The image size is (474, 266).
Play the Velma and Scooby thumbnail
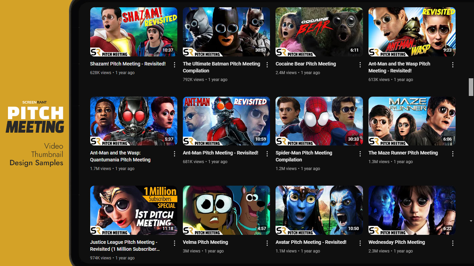[226, 210]
